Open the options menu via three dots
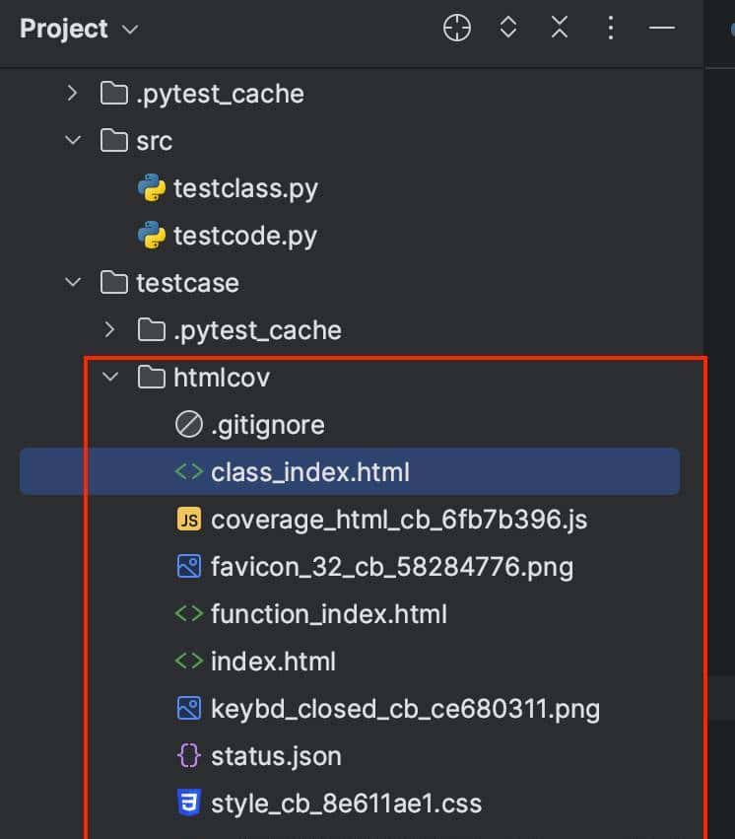735x839 pixels. click(x=611, y=28)
